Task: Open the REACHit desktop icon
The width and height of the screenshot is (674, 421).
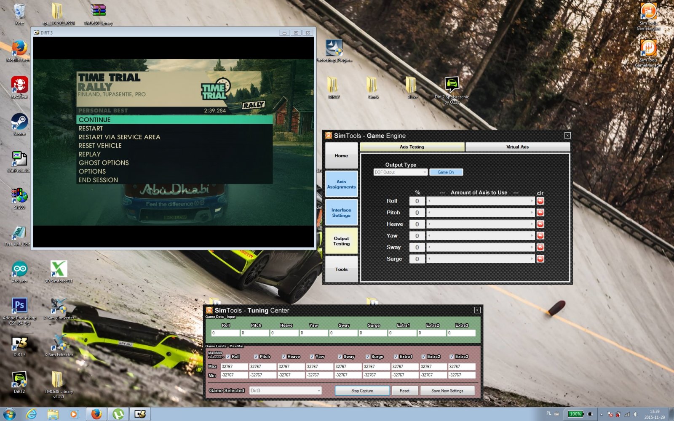Action: coord(19,88)
